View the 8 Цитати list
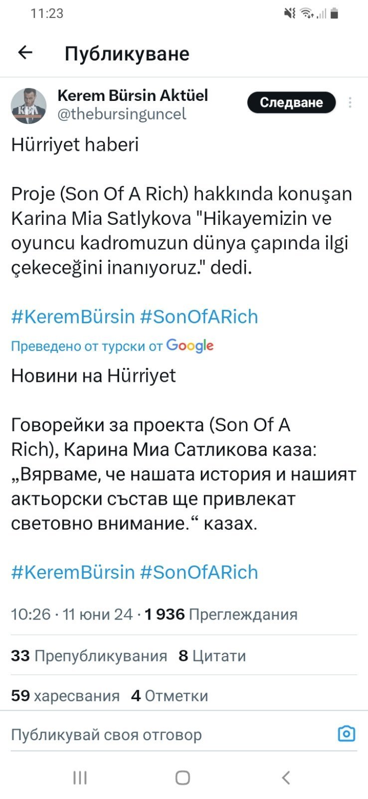 pyautogui.click(x=212, y=656)
